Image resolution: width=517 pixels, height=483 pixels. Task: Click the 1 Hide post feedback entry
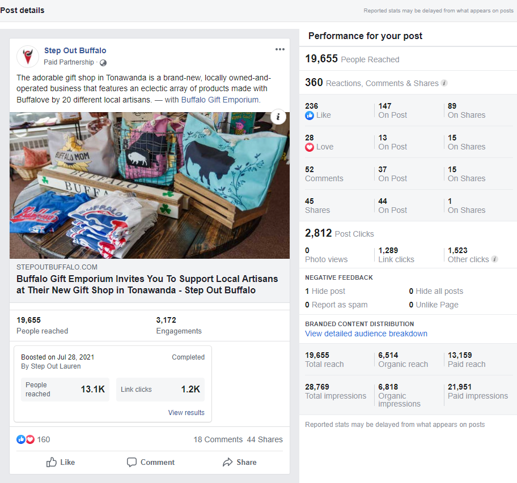[325, 291]
